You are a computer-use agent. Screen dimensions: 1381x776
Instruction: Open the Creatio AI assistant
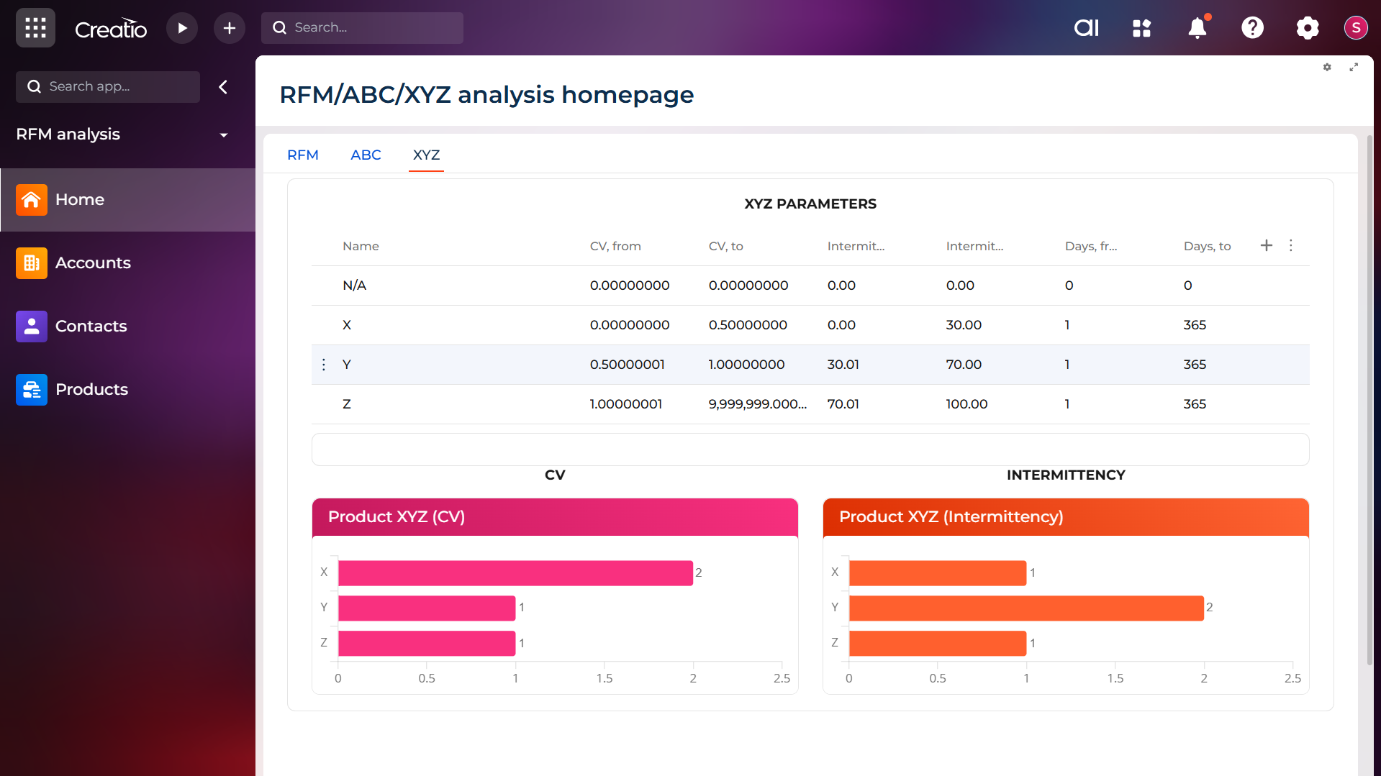(1086, 28)
